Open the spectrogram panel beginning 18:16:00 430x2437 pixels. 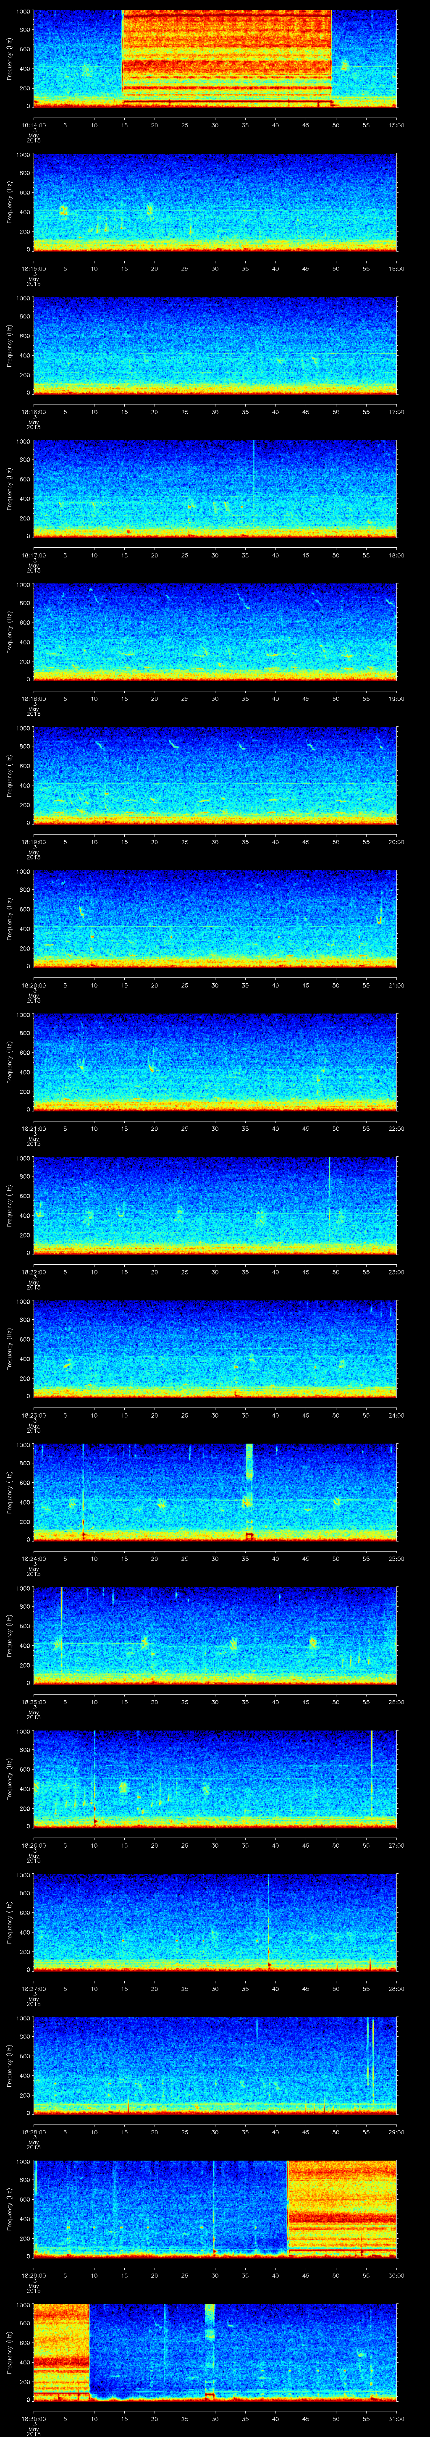(215, 345)
